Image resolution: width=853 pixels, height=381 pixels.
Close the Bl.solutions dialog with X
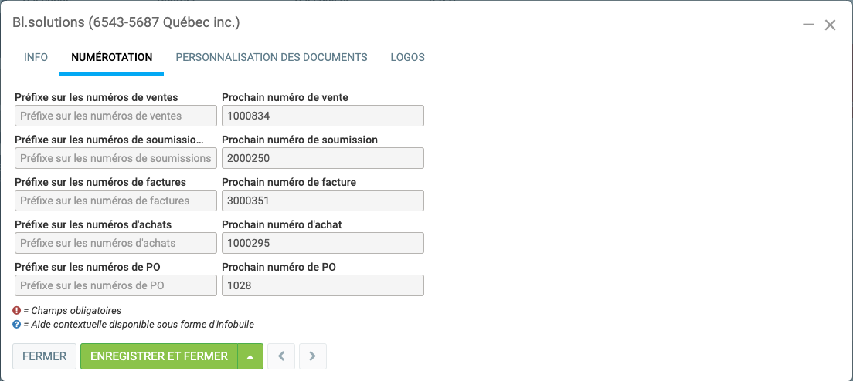click(x=830, y=25)
